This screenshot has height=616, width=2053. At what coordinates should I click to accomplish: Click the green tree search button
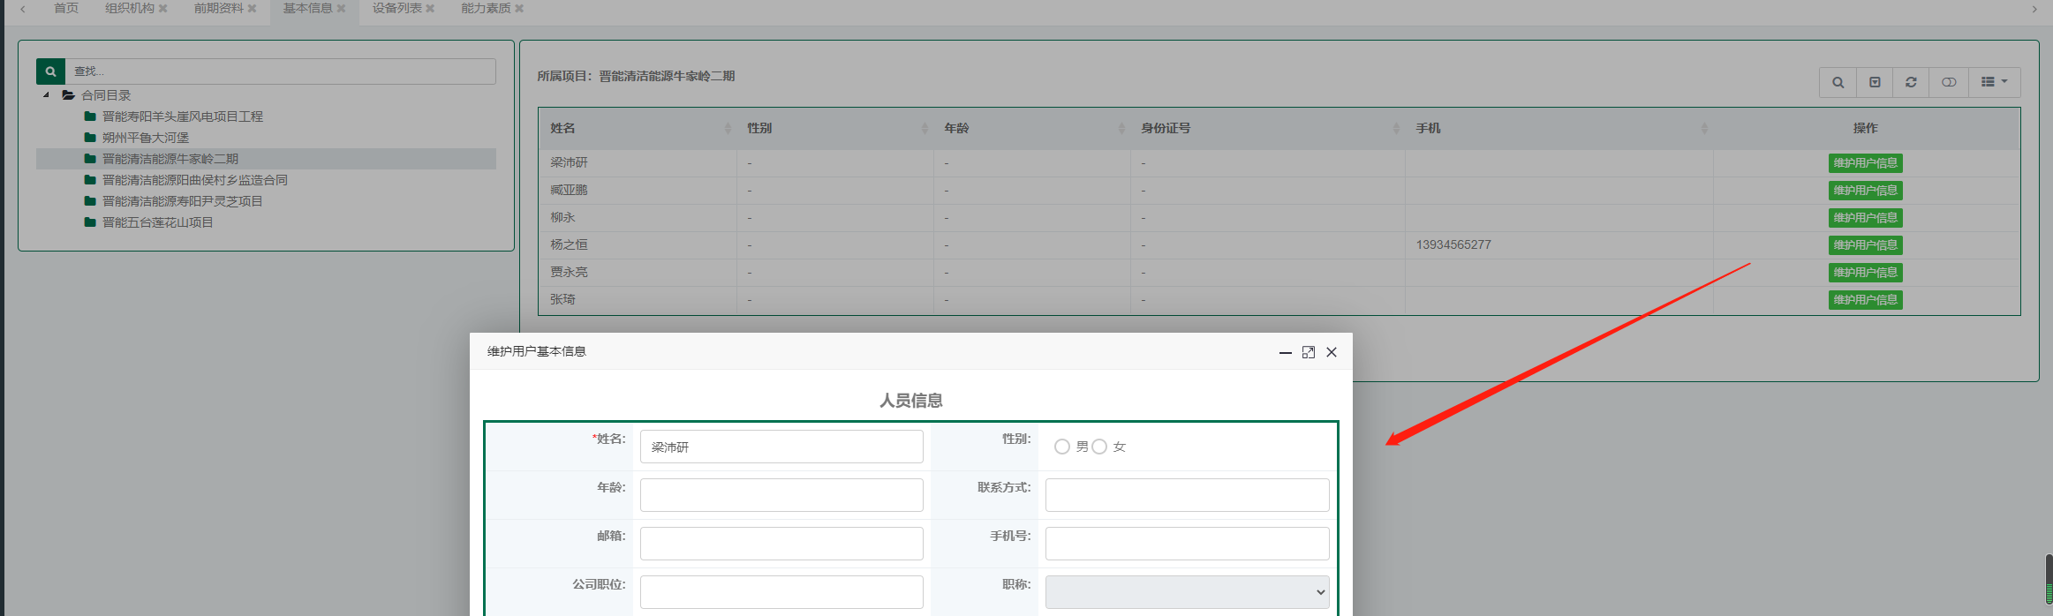[x=50, y=71]
